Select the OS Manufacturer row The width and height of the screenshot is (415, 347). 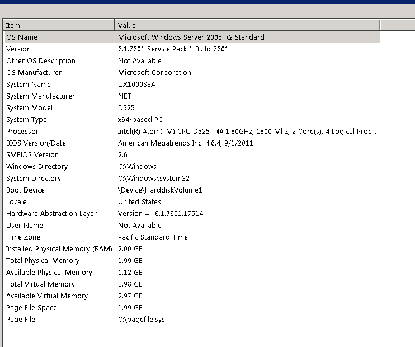coord(34,73)
